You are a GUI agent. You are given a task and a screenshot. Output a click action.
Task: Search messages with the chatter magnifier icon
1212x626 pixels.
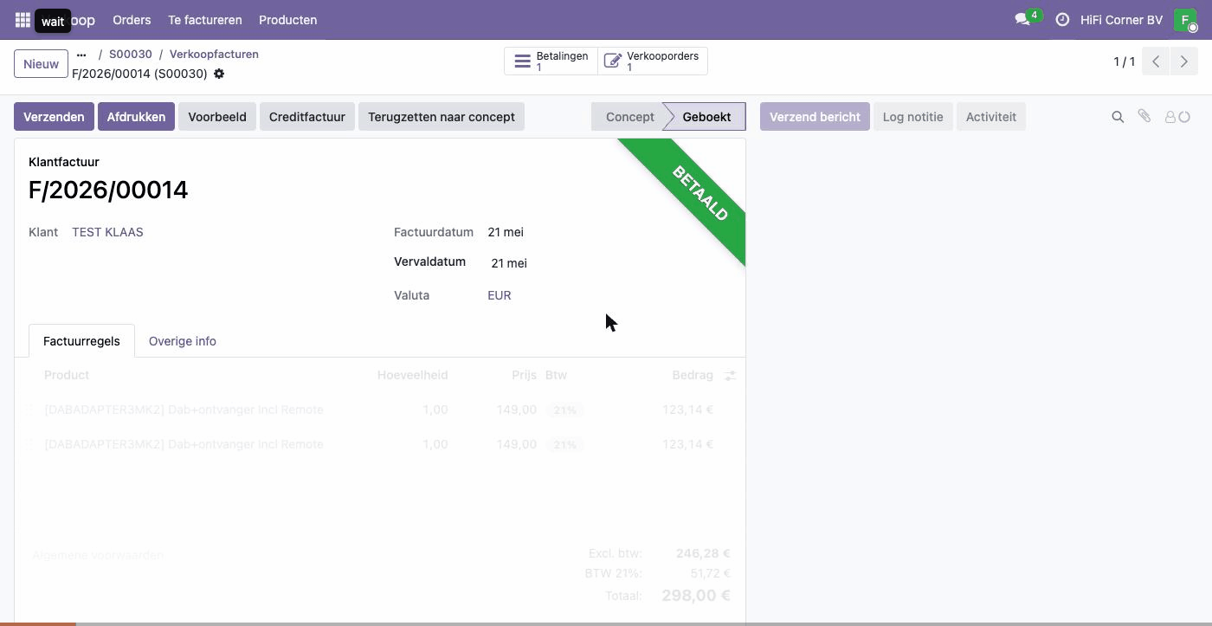(x=1118, y=117)
